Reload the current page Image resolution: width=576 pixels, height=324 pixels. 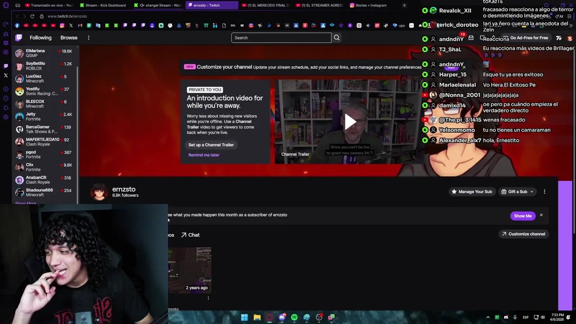click(x=32, y=16)
